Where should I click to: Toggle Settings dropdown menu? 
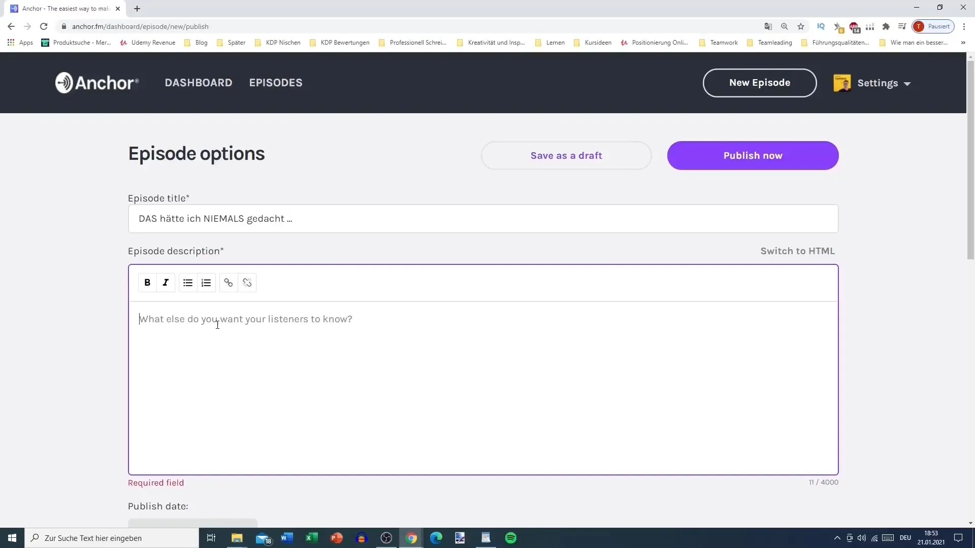click(x=879, y=82)
